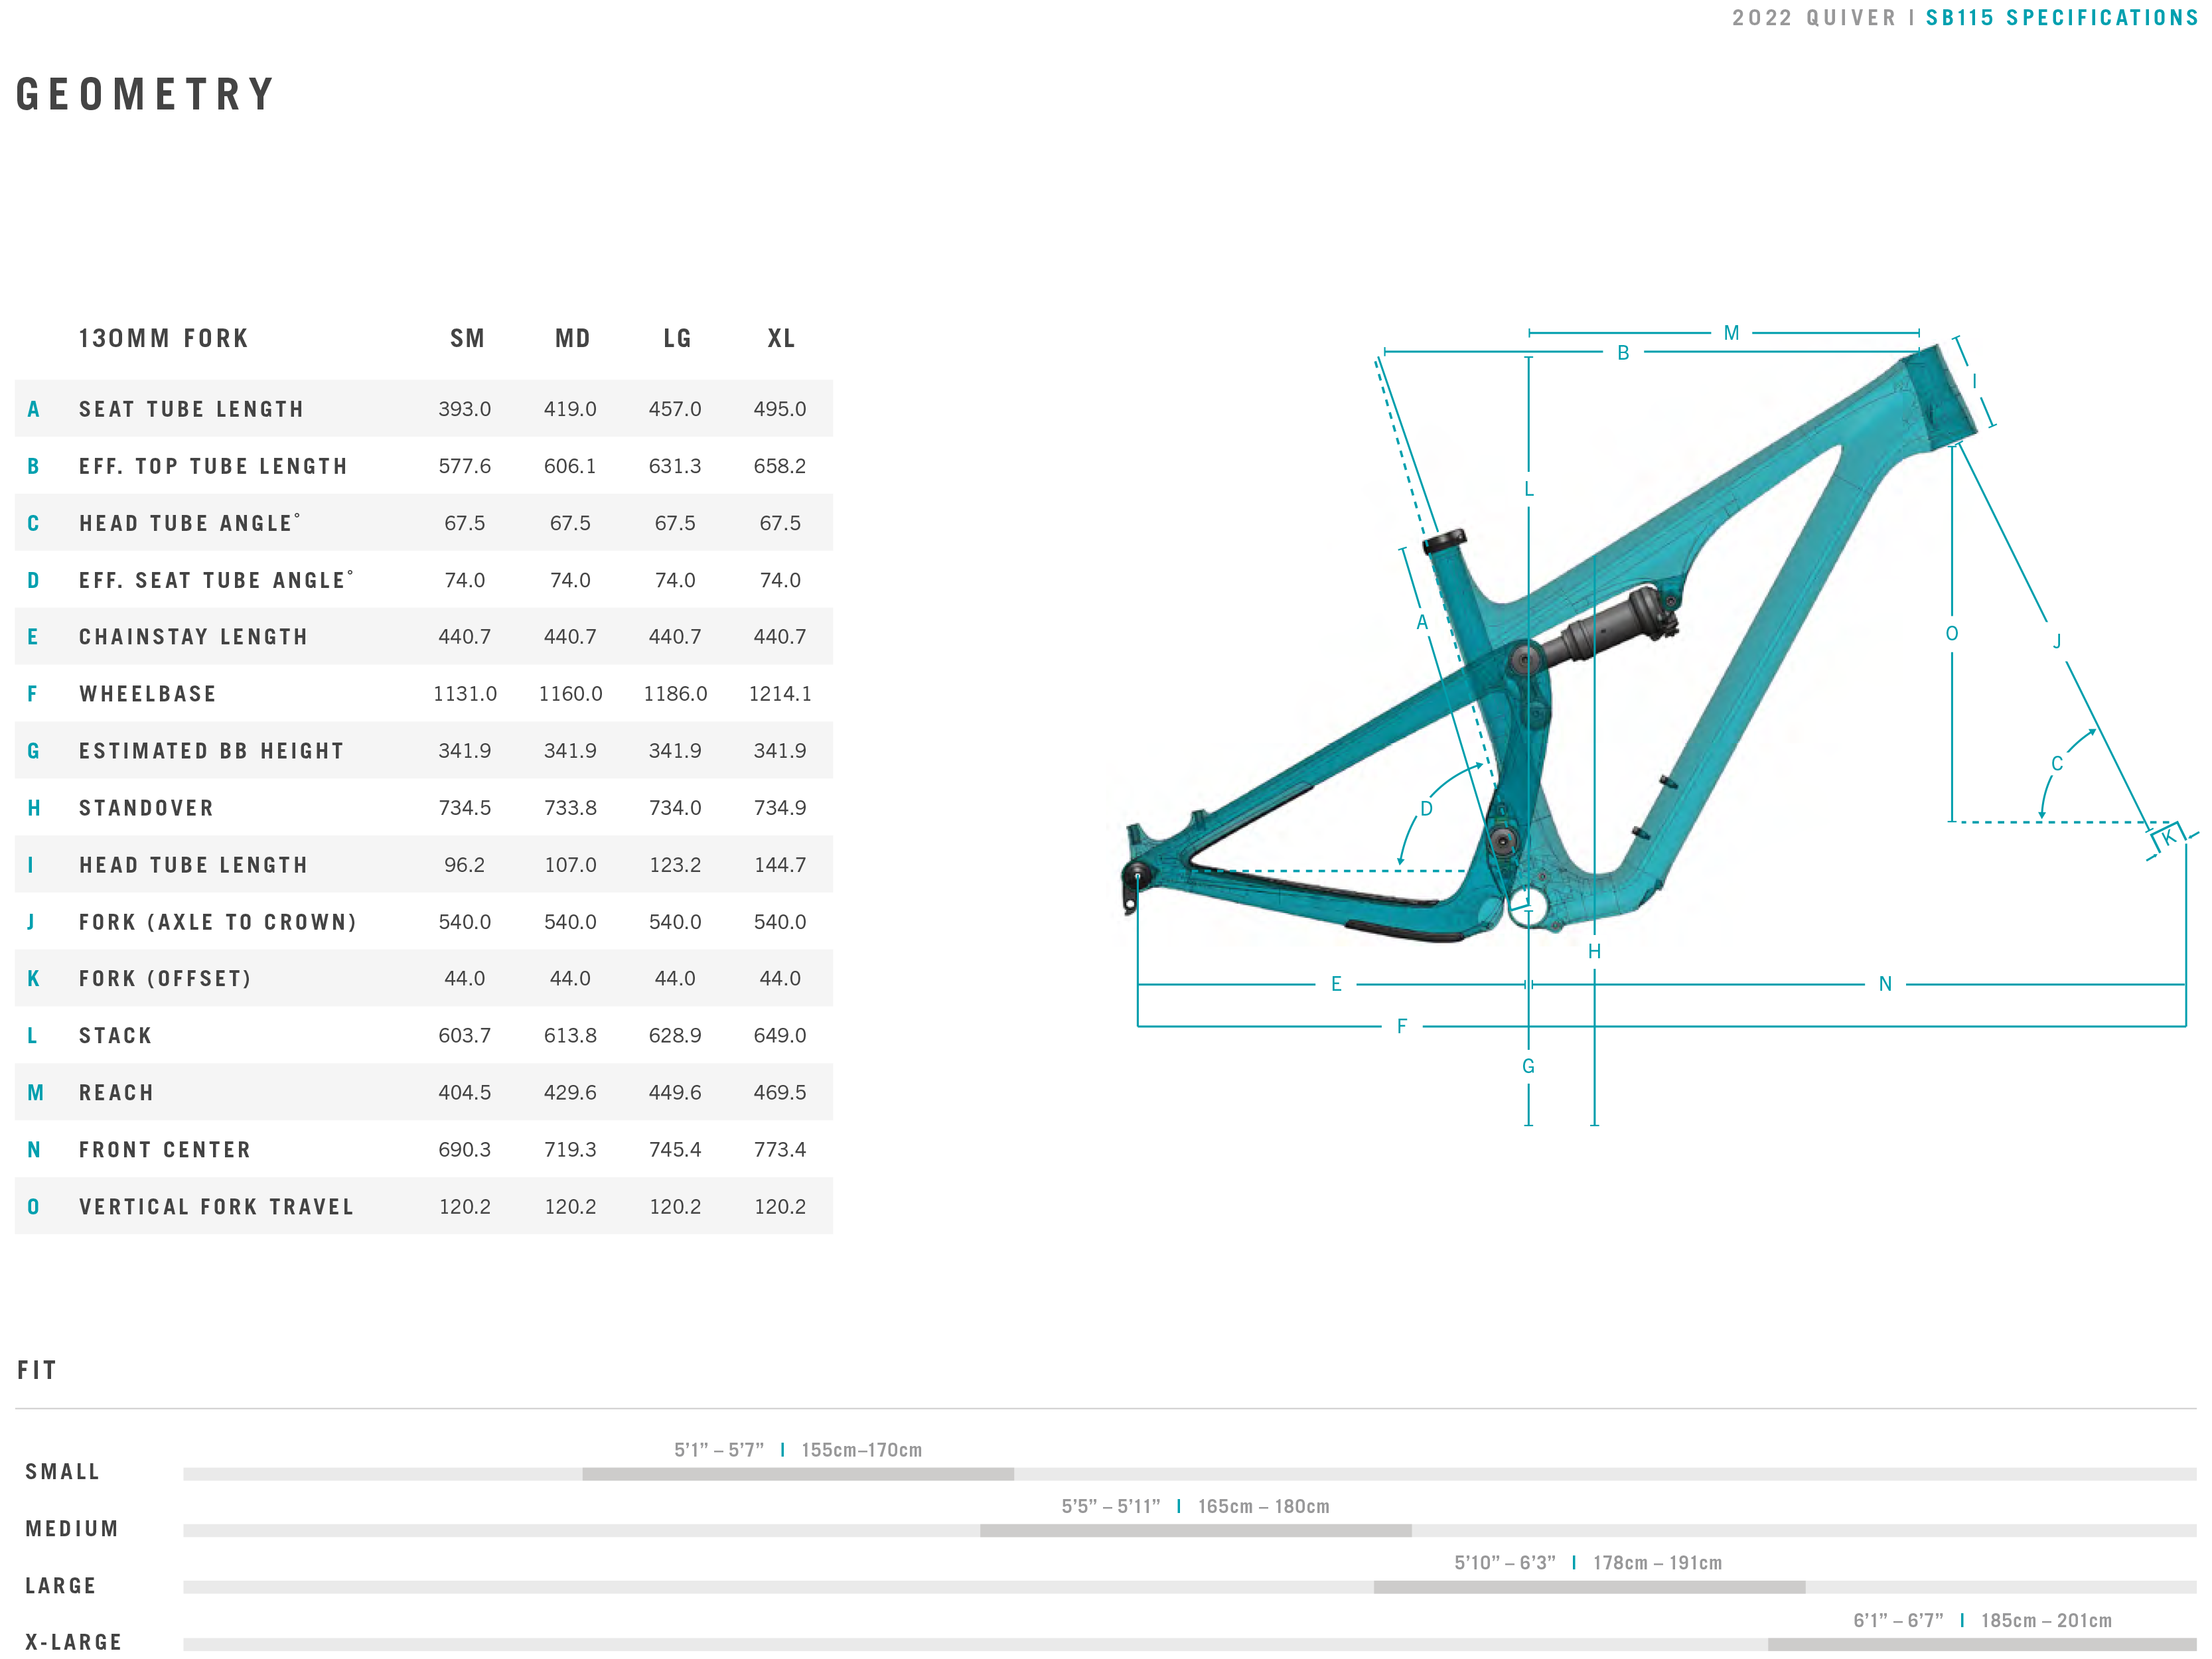Click the row letter A in the table
This screenshot has height=1659, width=2212.
click(x=33, y=409)
